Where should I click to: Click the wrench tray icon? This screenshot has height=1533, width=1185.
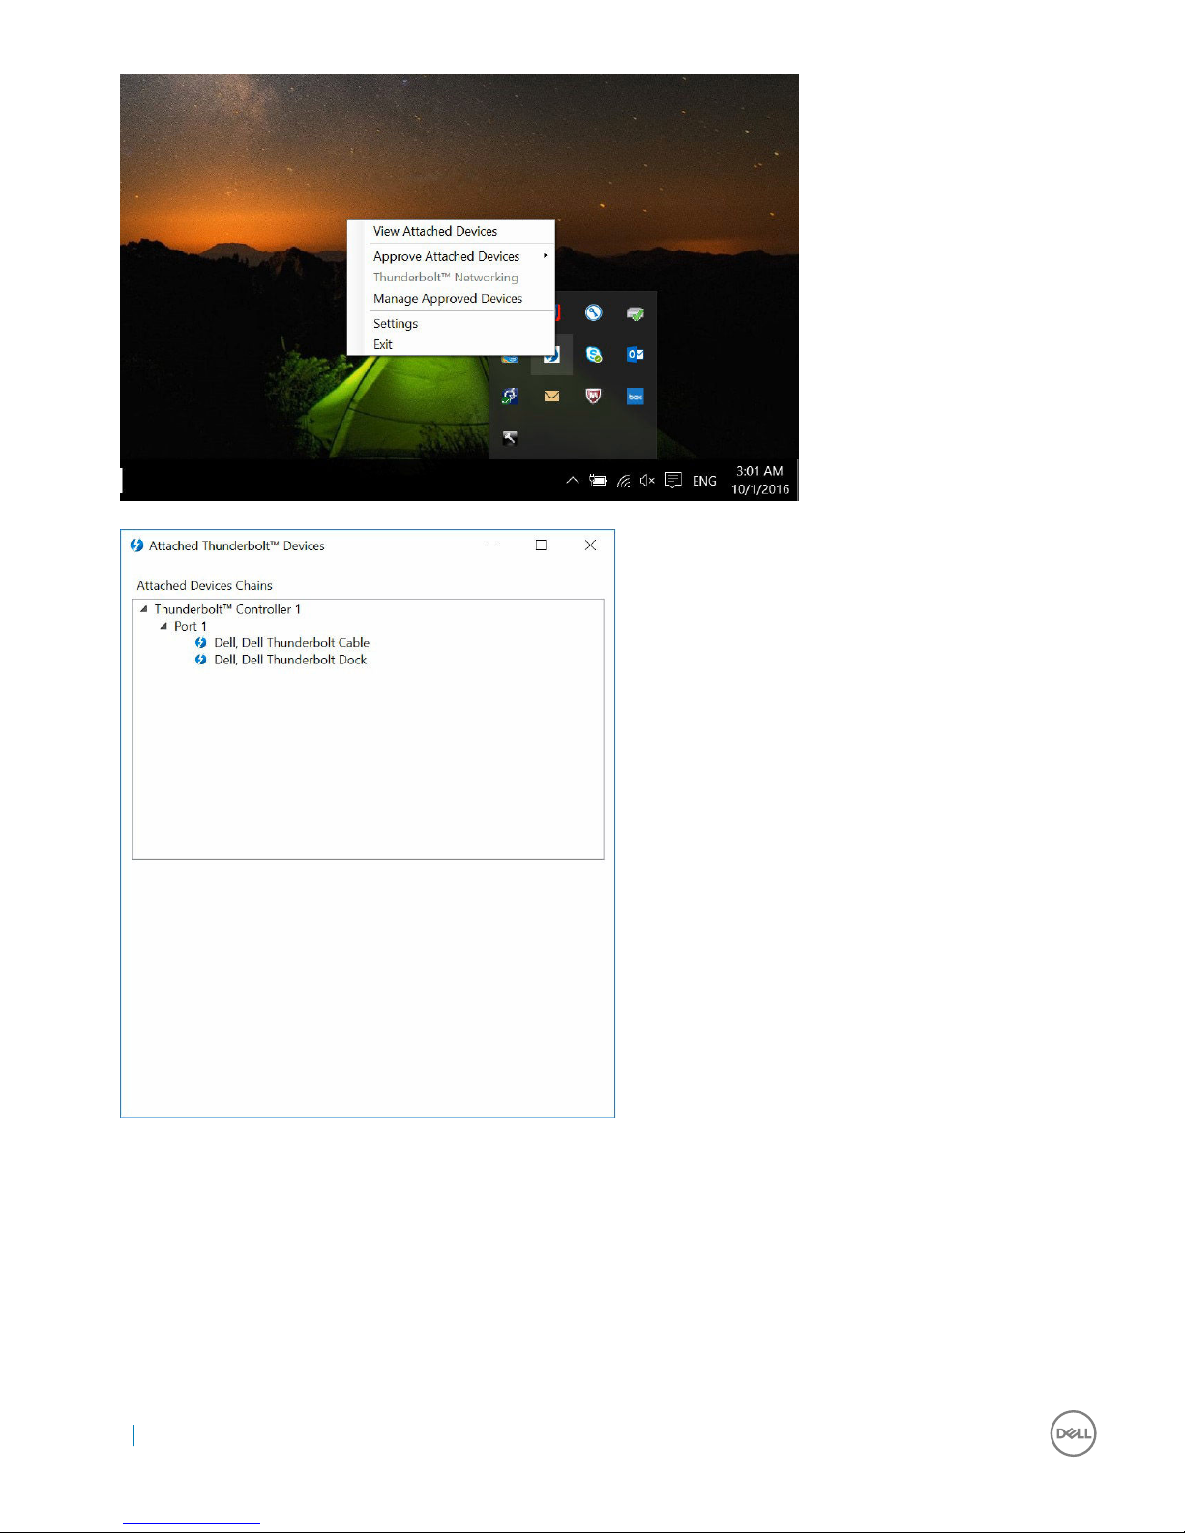click(510, 438)
